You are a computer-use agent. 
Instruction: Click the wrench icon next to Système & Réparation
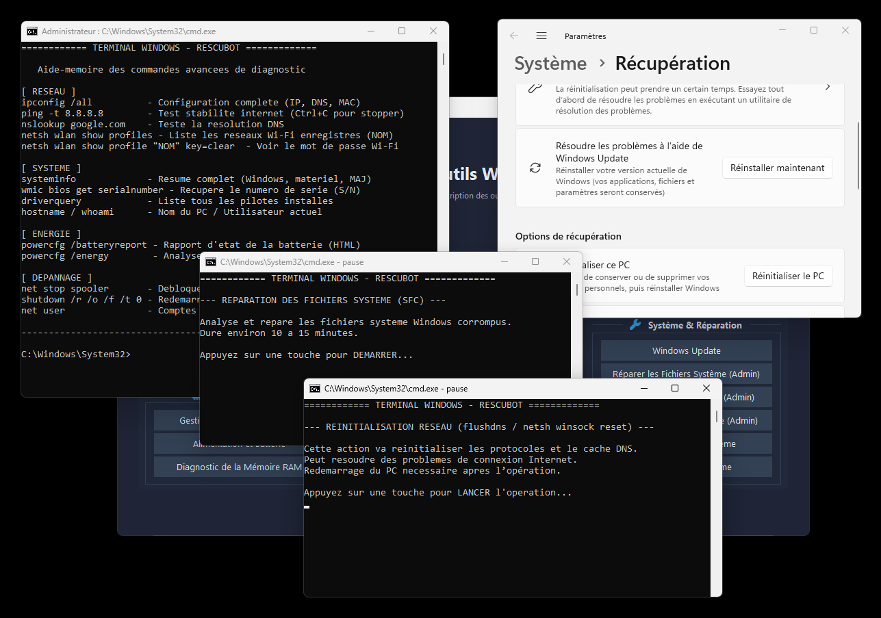tap(635, 325)
